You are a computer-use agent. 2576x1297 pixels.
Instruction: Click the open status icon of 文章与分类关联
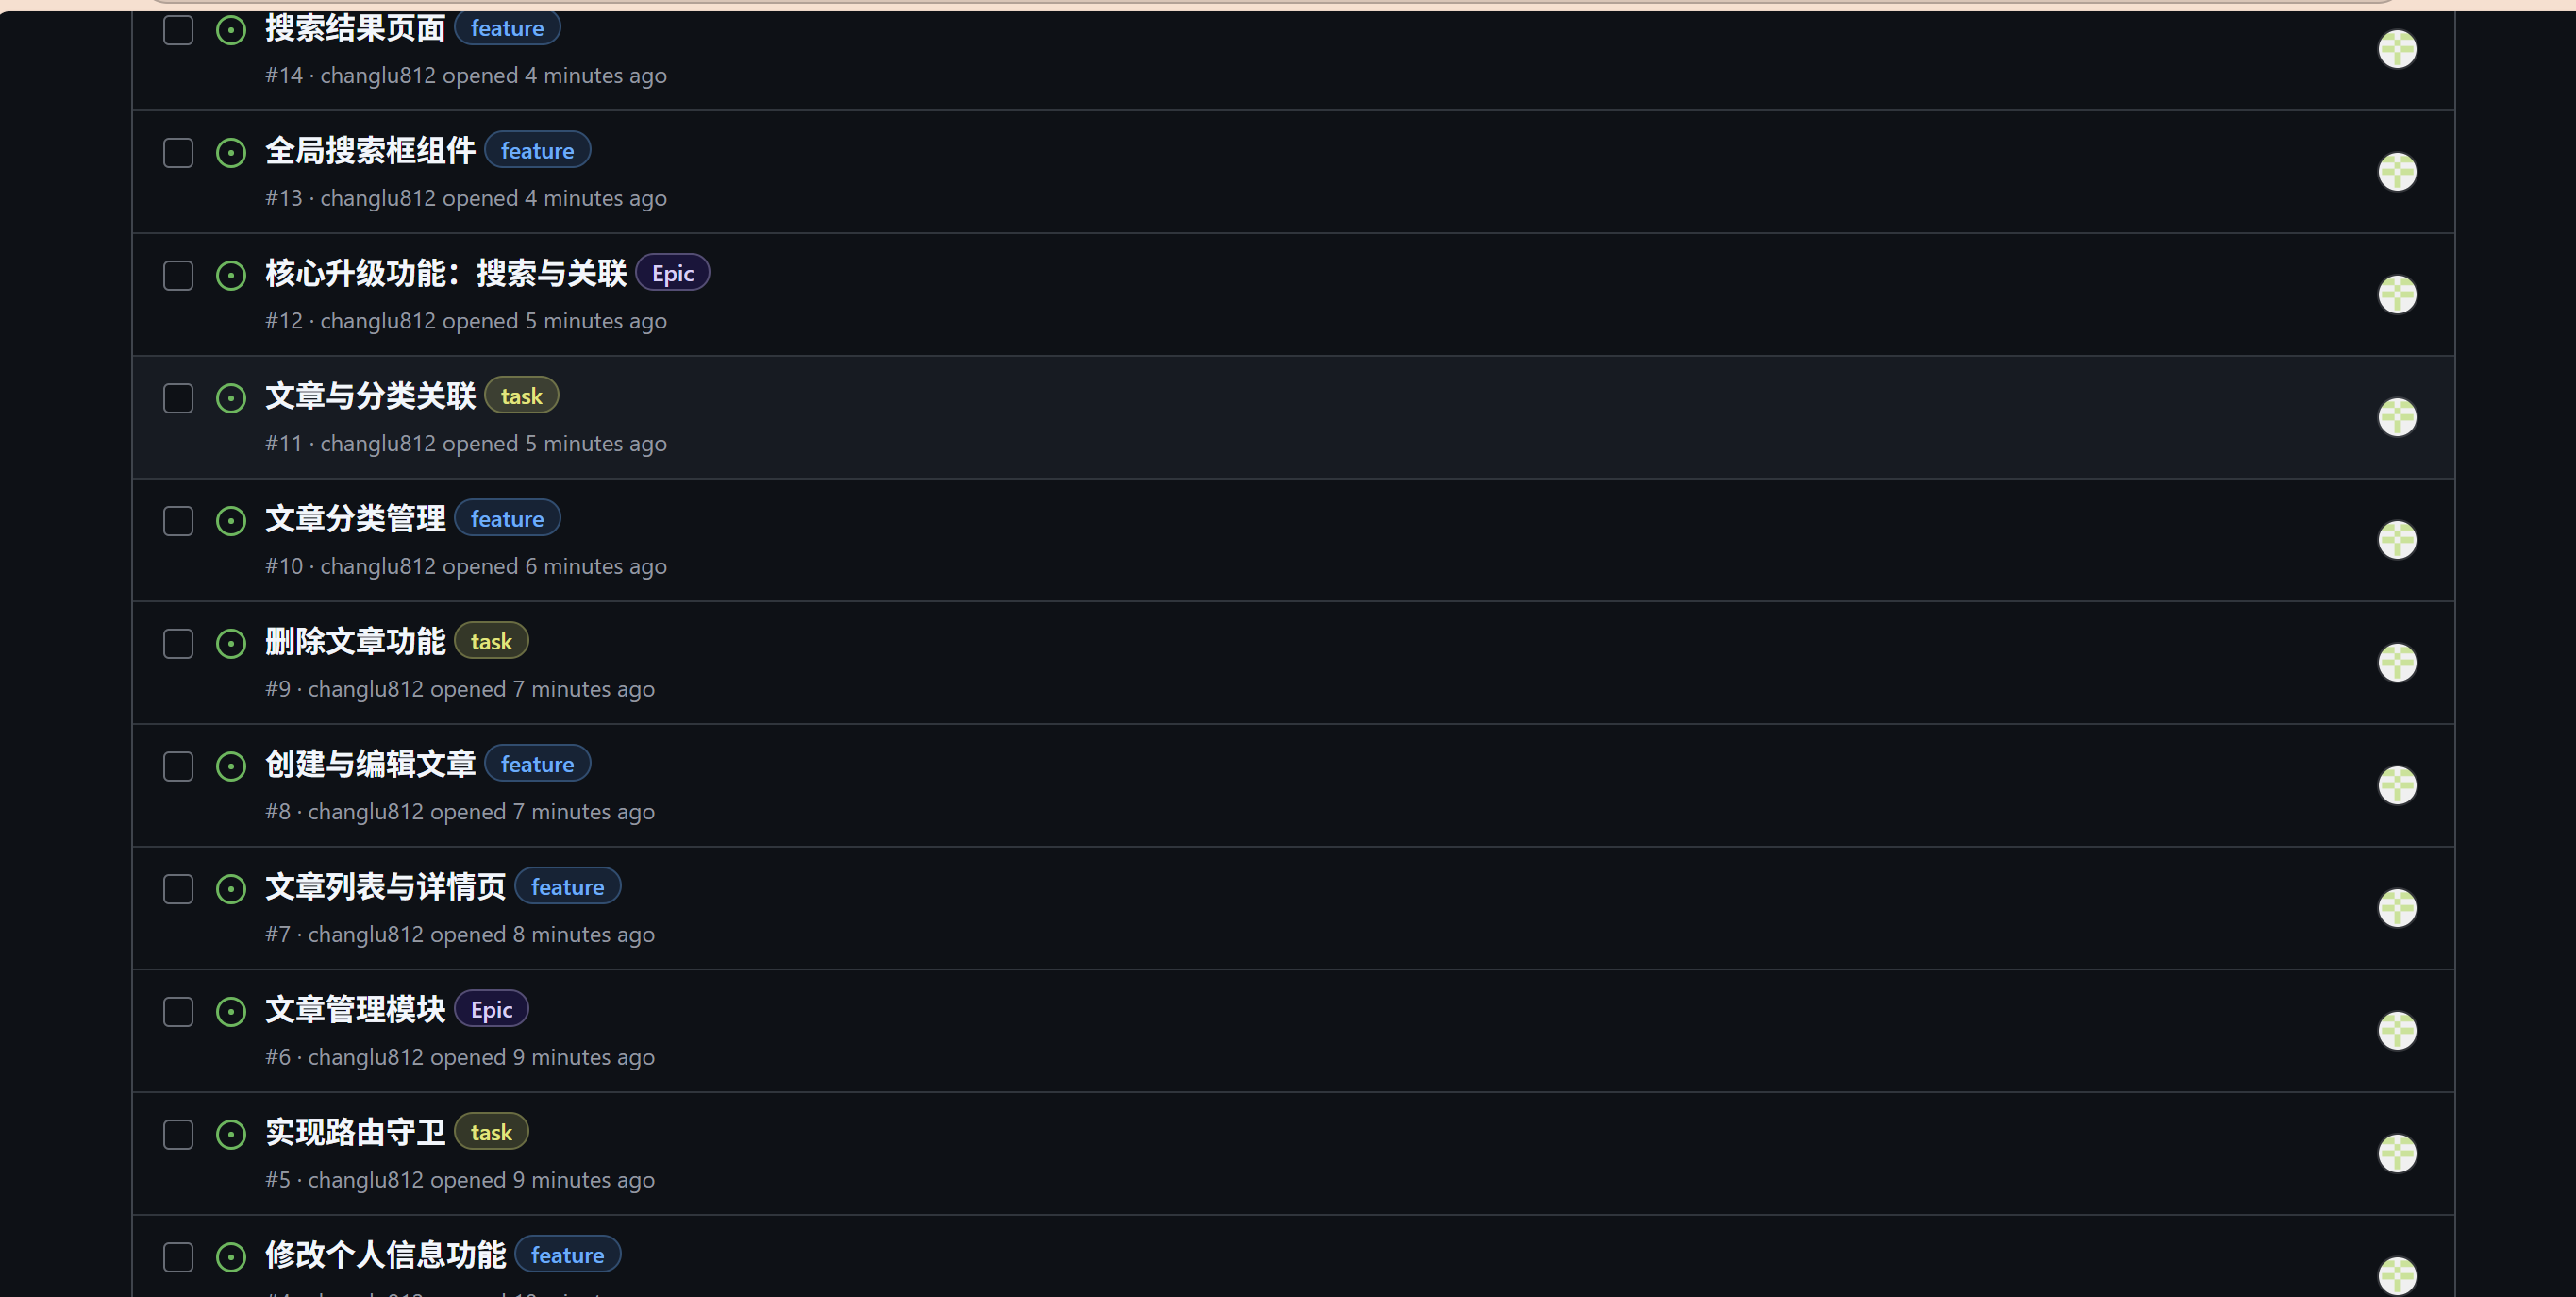231,398
